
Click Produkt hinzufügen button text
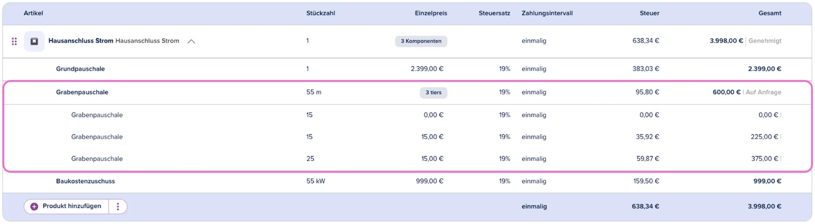[72, 206]
